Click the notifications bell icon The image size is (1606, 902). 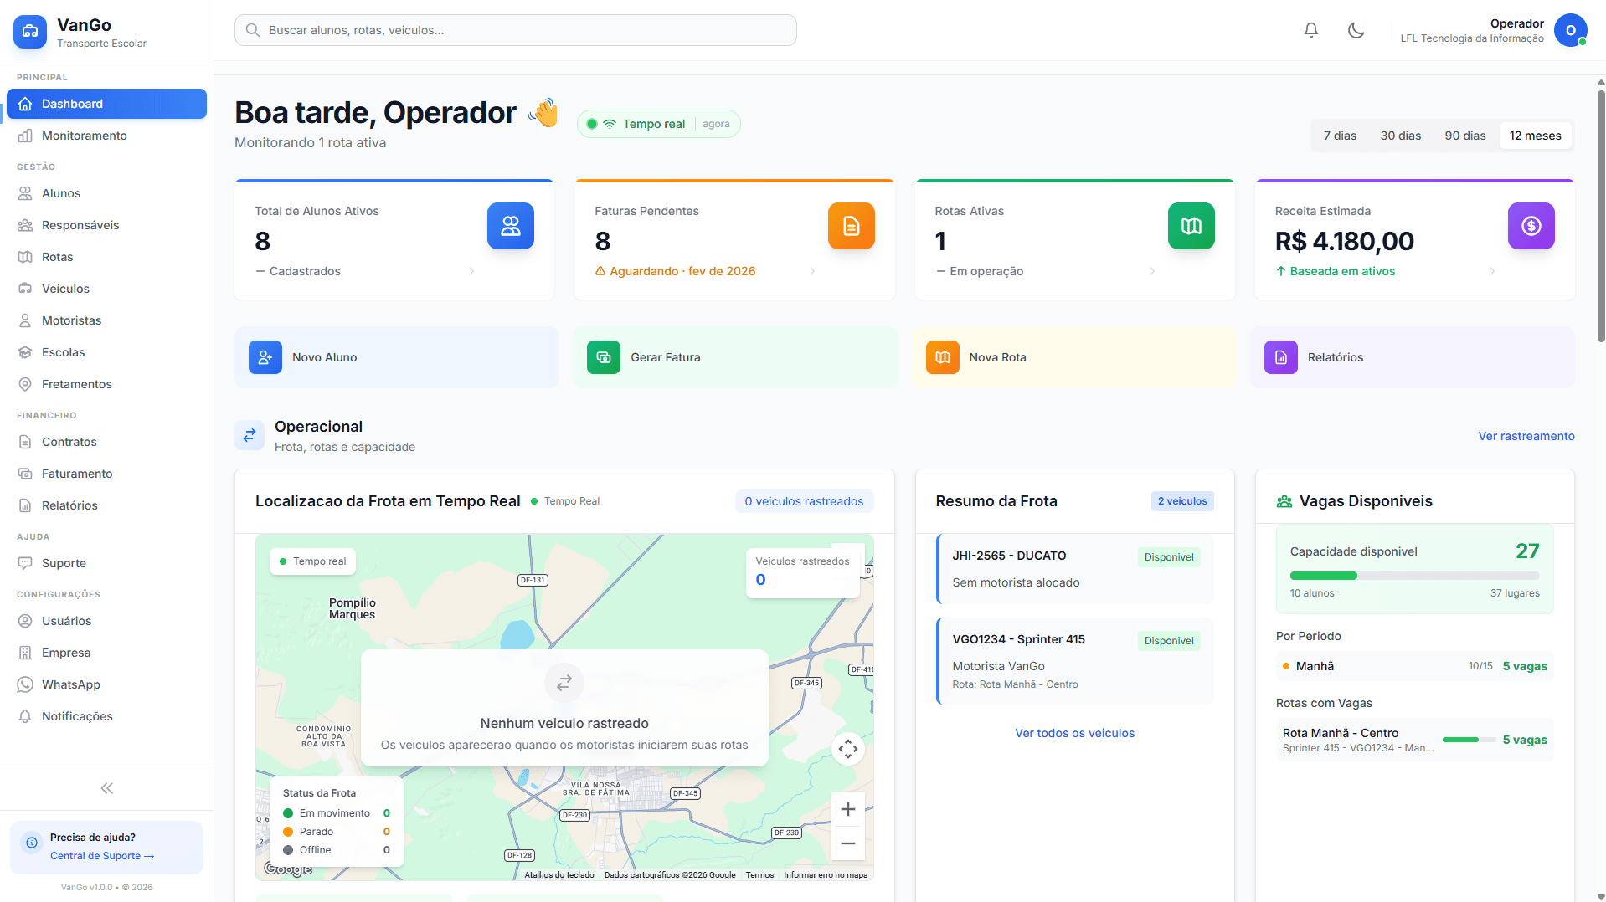point(1310,29)
